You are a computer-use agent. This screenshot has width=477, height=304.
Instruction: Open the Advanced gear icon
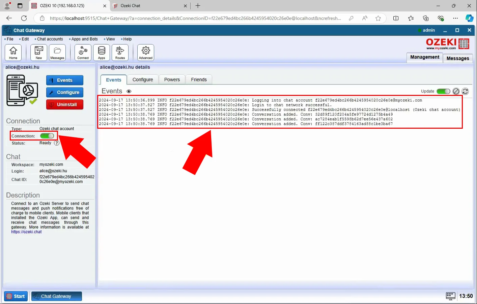pyautogui.click(x=146, y=52)
